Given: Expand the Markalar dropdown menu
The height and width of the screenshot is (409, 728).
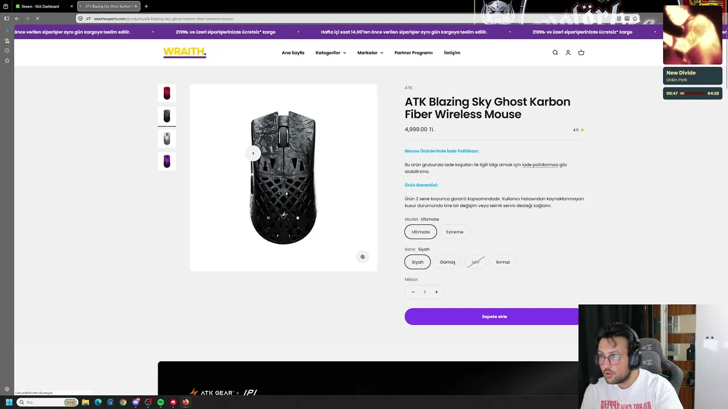Looking at the screenshot, I should pos(370,53).
